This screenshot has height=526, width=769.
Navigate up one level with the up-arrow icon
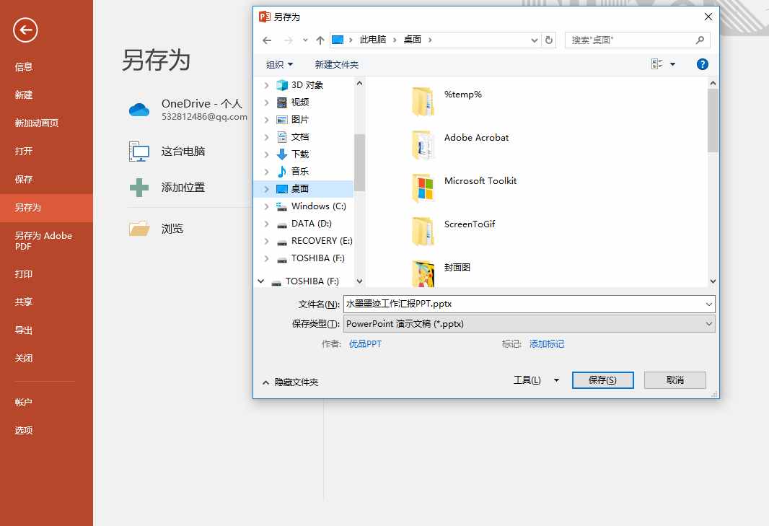pos(320,40)
